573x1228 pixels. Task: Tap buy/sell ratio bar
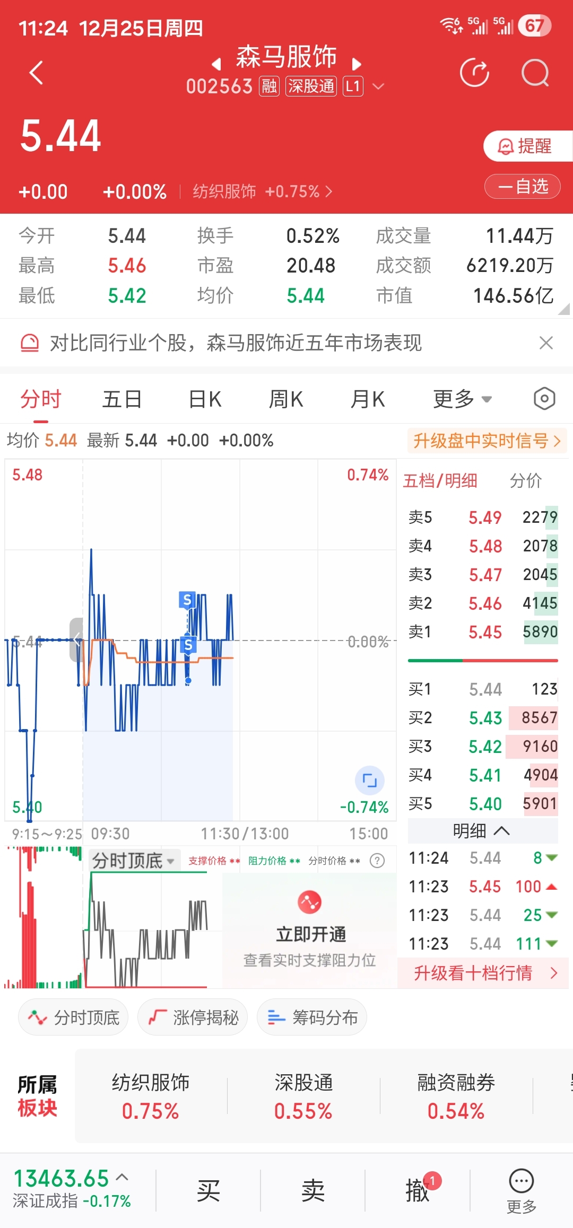(x=483, y=661)
